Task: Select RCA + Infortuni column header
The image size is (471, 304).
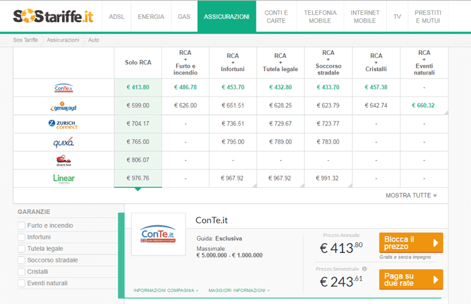Action: pyautogui.click(x=233, y=62)
